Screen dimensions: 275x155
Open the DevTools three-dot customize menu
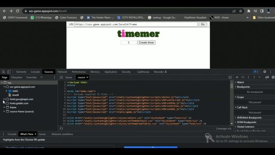(271, 72)
